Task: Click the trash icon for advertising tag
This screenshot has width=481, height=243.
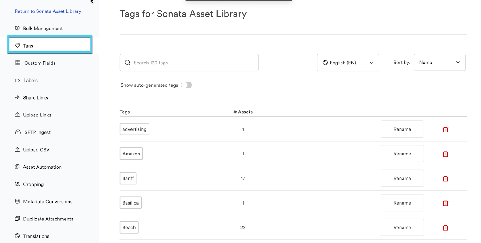Action: (446, 130)
